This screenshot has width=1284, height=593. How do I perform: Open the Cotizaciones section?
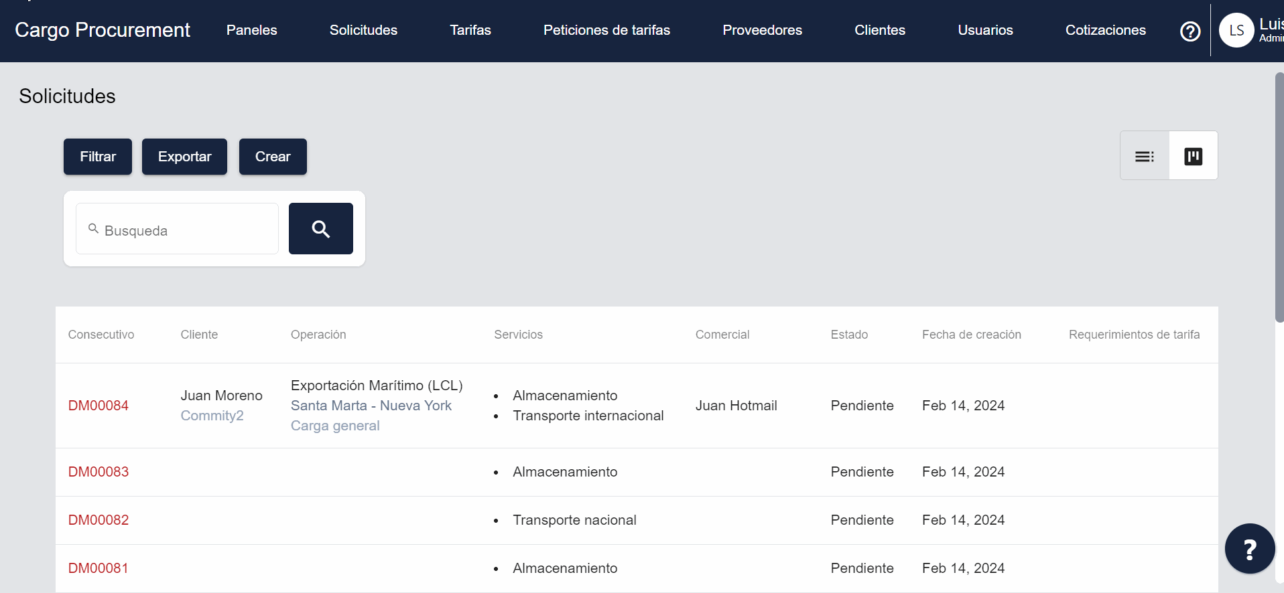[x=1105, y=30]
